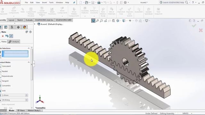
Task: Switch to the SOLIDWORKS Add-Ins tab
Action: tap(44, 20)
